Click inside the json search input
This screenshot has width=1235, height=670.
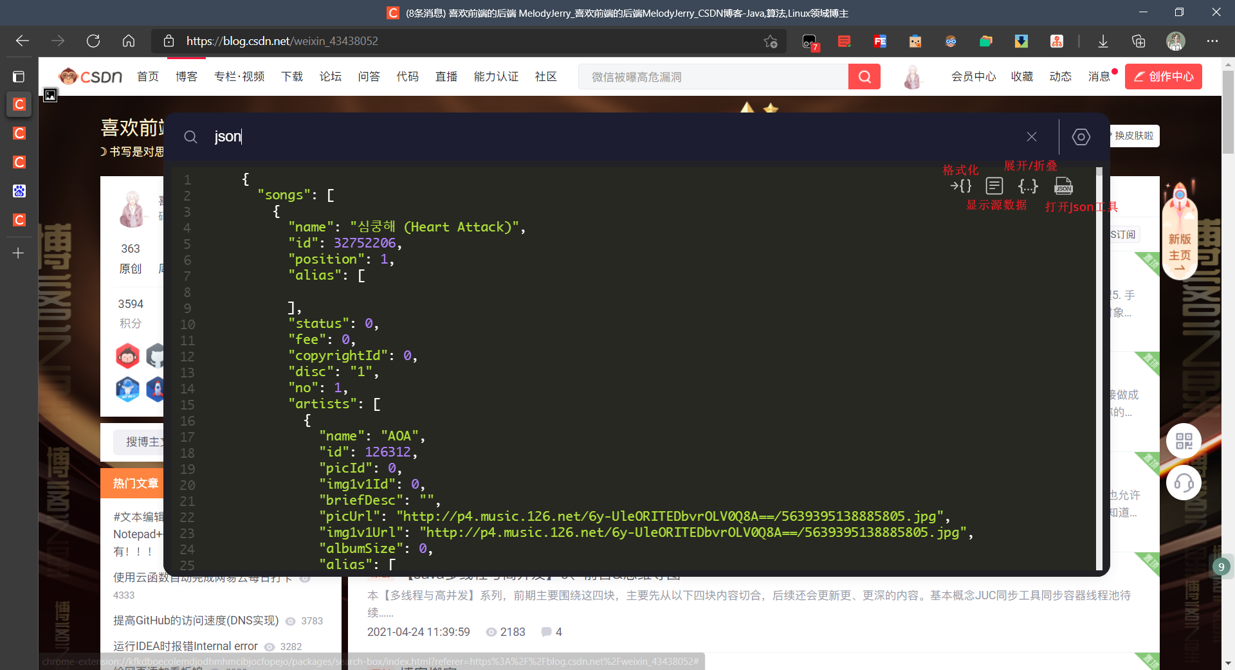click(611, 136)
